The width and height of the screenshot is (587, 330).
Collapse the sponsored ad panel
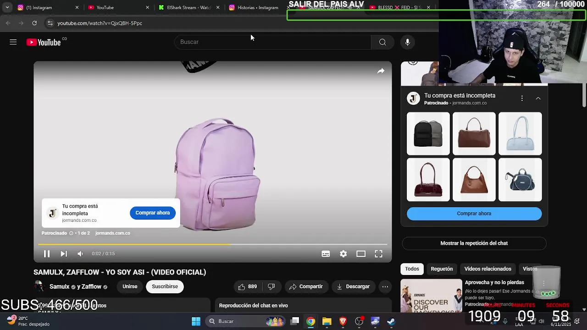coord(538,99)
